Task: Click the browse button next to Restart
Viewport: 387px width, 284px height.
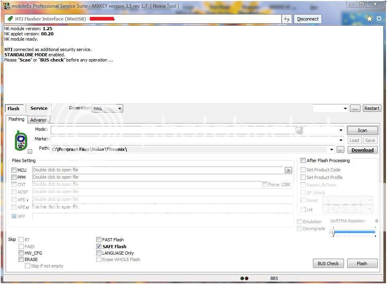Action: click(x=355, y=108)
